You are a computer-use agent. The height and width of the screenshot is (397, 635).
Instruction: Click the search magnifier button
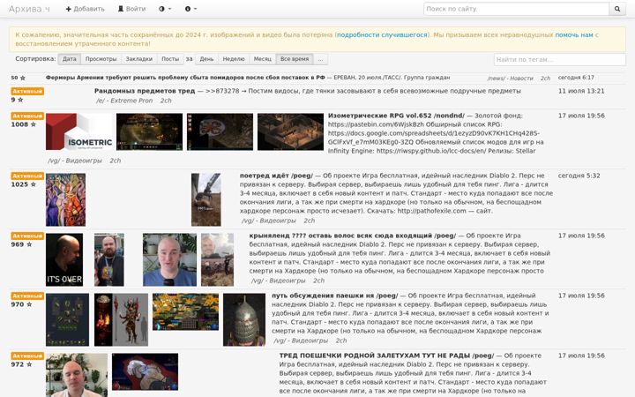[x=617, y=9]
